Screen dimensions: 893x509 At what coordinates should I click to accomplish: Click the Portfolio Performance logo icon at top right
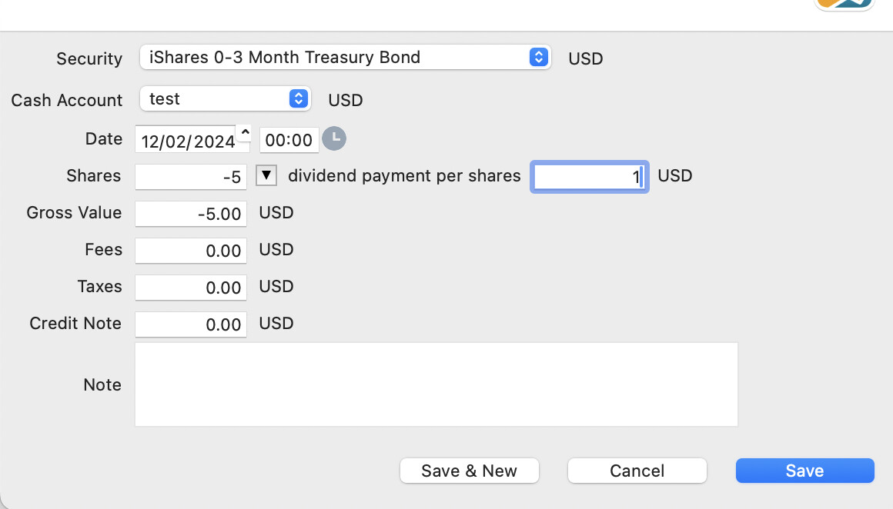845,5
